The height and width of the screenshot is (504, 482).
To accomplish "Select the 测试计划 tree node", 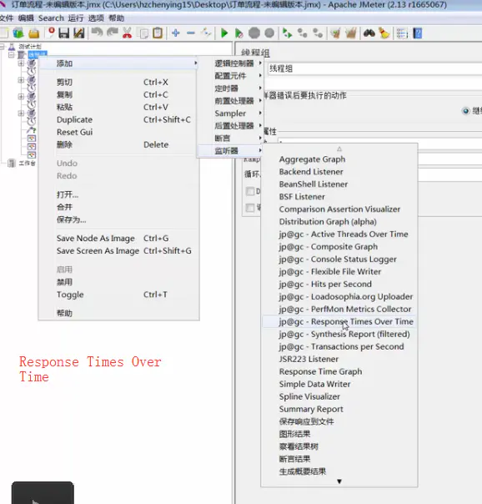I will pos(30,47).
